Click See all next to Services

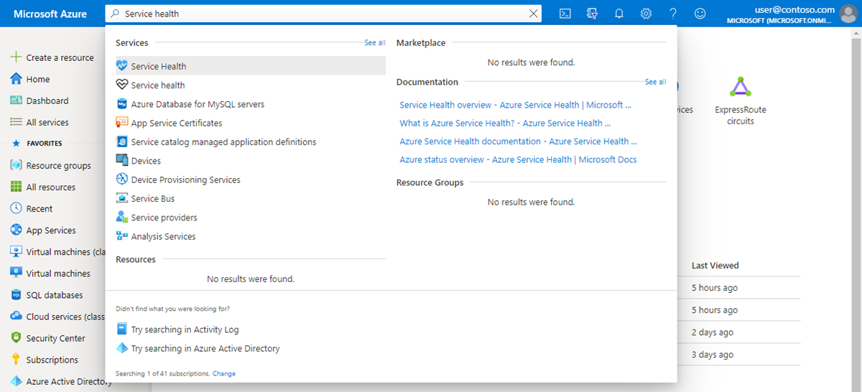pyautogui.click(x=374, y=43)
